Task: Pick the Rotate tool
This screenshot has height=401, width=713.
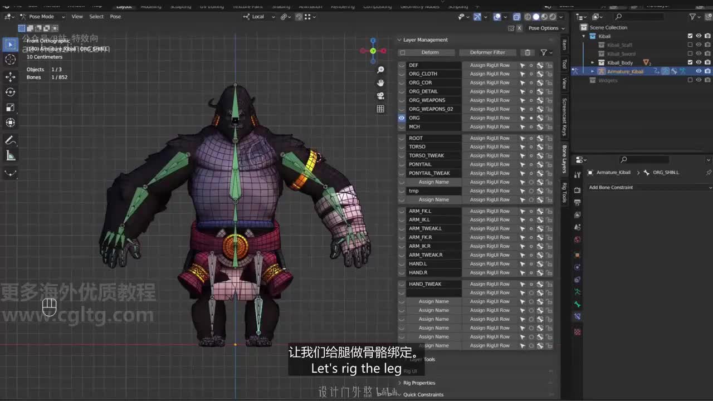Action: coord(11,92)
